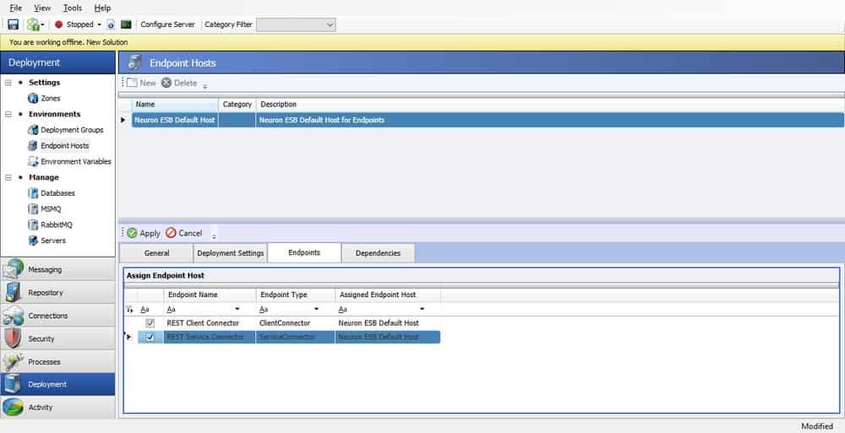The height and width of the screenshot is (433, 845).
Task: Sort by the Name column header
Action: tap(175, 105)
